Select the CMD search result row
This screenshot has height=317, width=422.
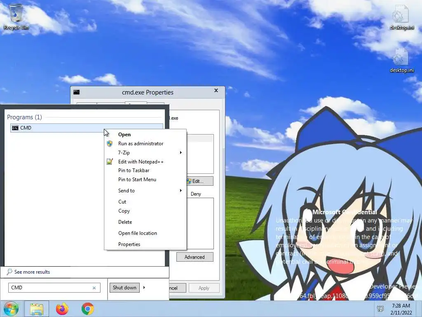pos(87,128)
